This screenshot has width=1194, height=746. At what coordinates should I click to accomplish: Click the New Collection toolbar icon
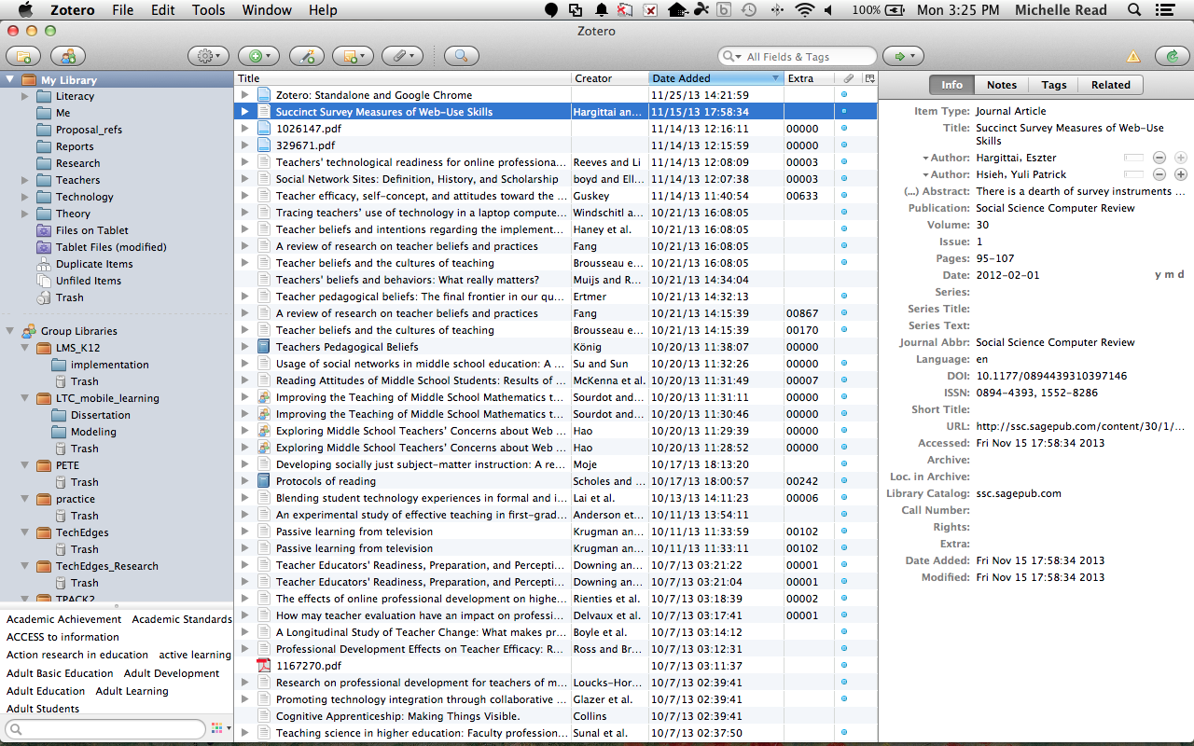(23, 56)
